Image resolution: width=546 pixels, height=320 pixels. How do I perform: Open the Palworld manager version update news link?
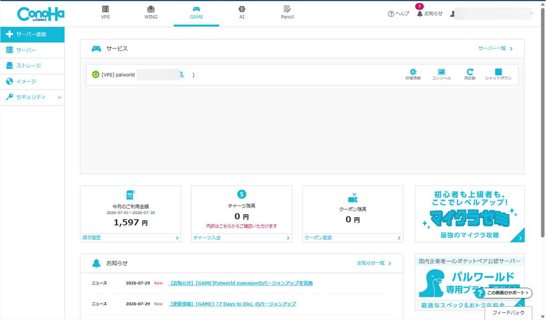241,283
